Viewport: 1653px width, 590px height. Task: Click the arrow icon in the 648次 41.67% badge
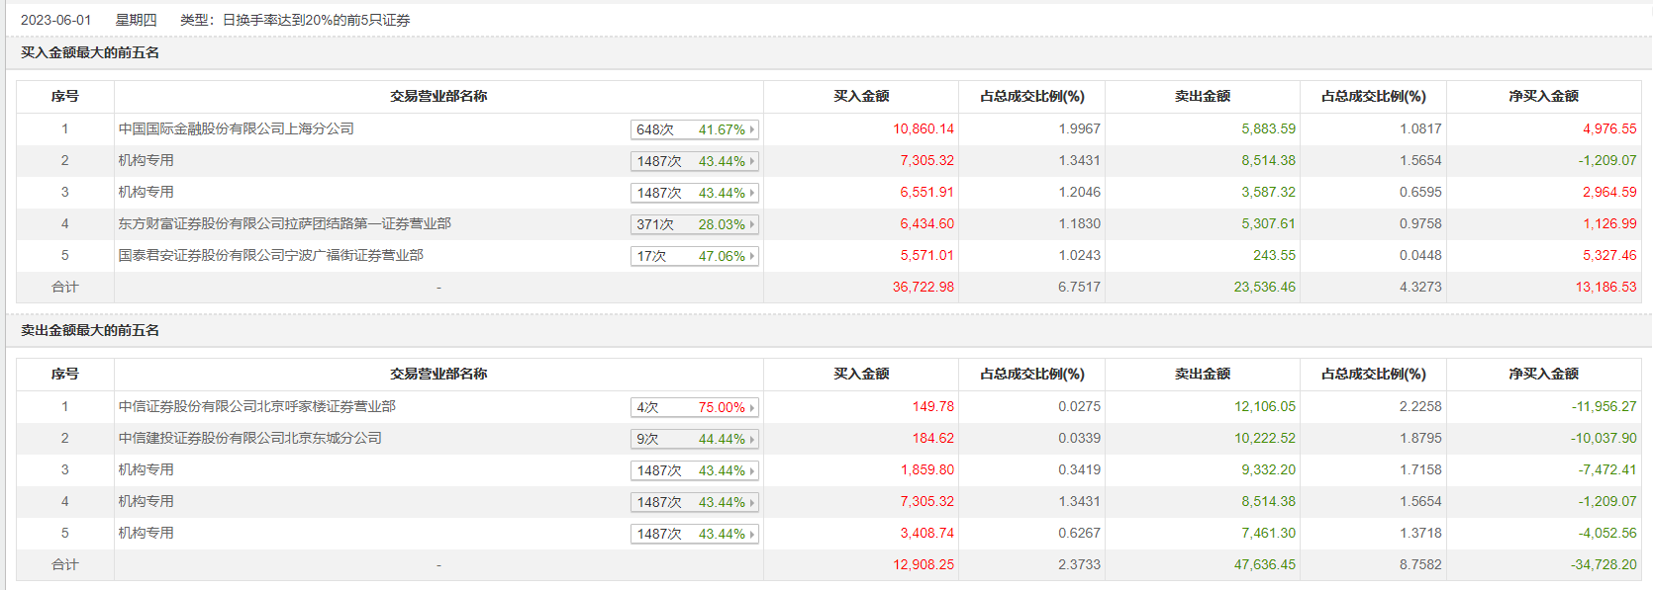pos(752,129)
